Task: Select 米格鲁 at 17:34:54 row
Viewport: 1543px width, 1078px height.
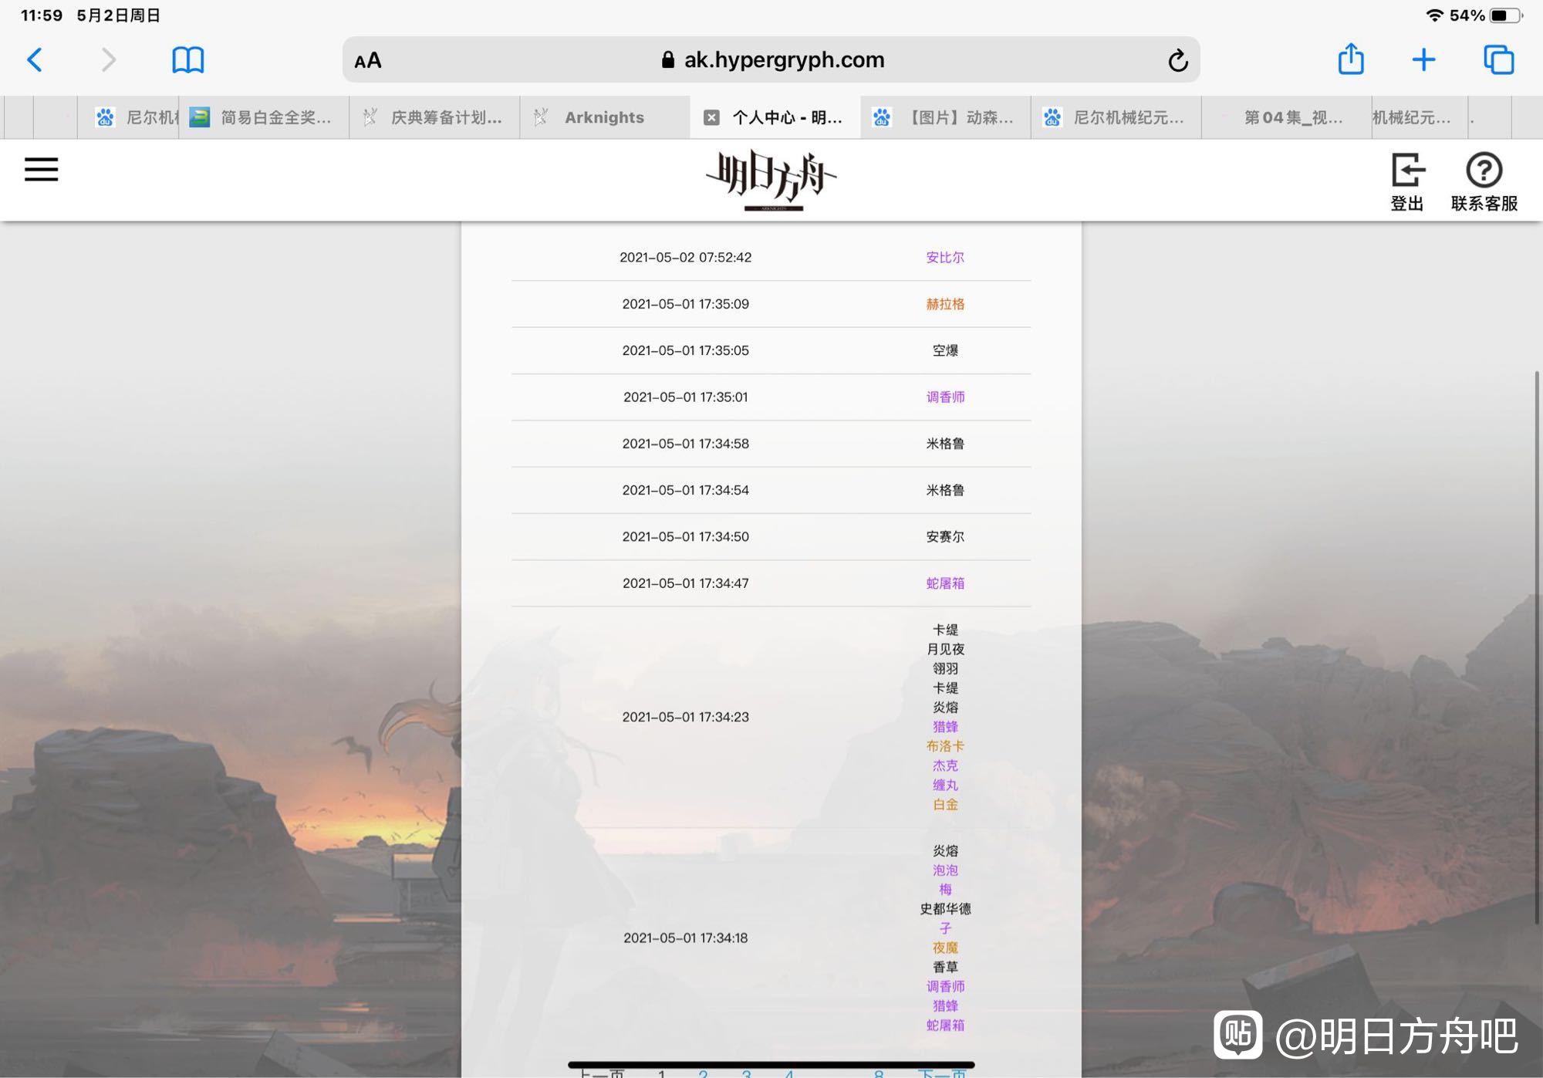Action: pyautogui.click(x=945, y=490)
